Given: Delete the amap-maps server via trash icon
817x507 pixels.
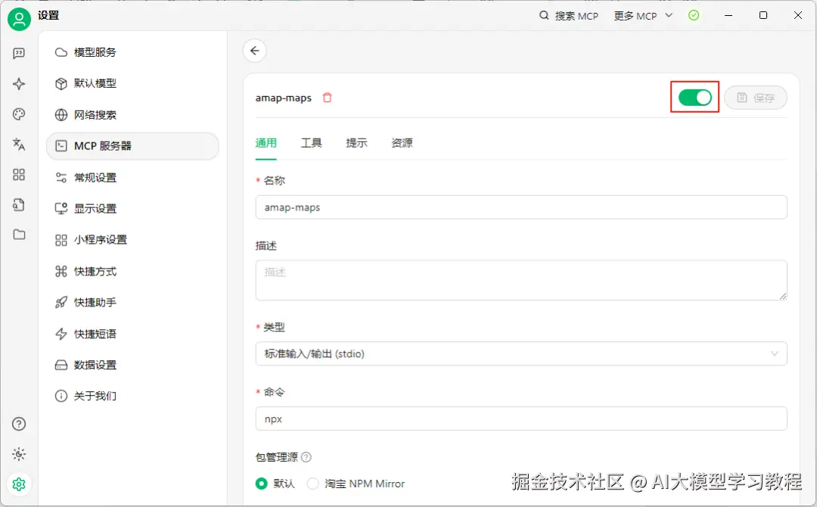Looking at the screenshot, I should (326, 98).
